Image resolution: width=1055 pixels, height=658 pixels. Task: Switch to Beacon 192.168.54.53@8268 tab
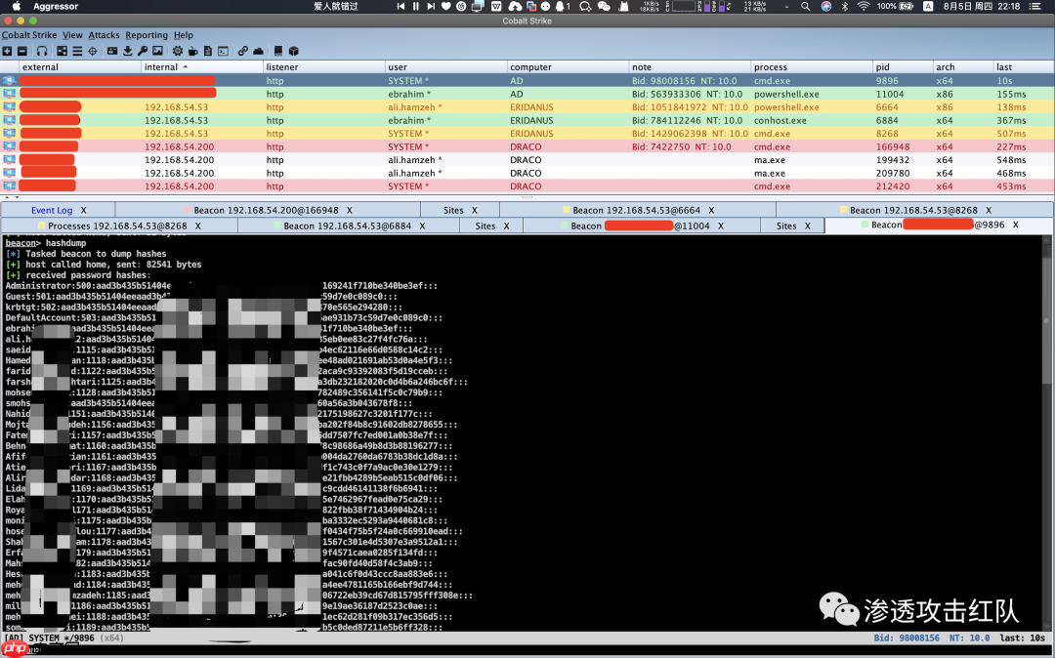click(913, 210)
